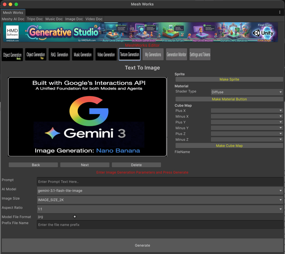Click the Text To Image heading
This screenshot has height=254, width=285.
click(142, 68)
